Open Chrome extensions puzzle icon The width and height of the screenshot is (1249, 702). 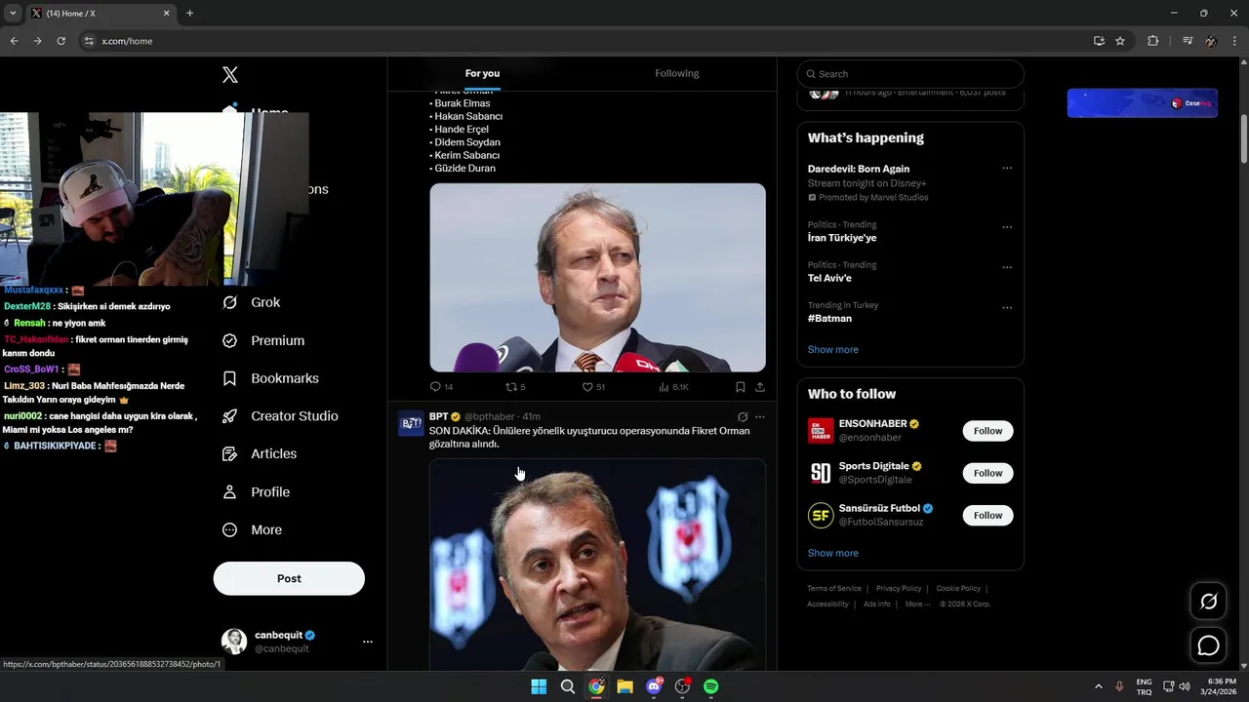pyautogui.click(x=1153, y=41)
